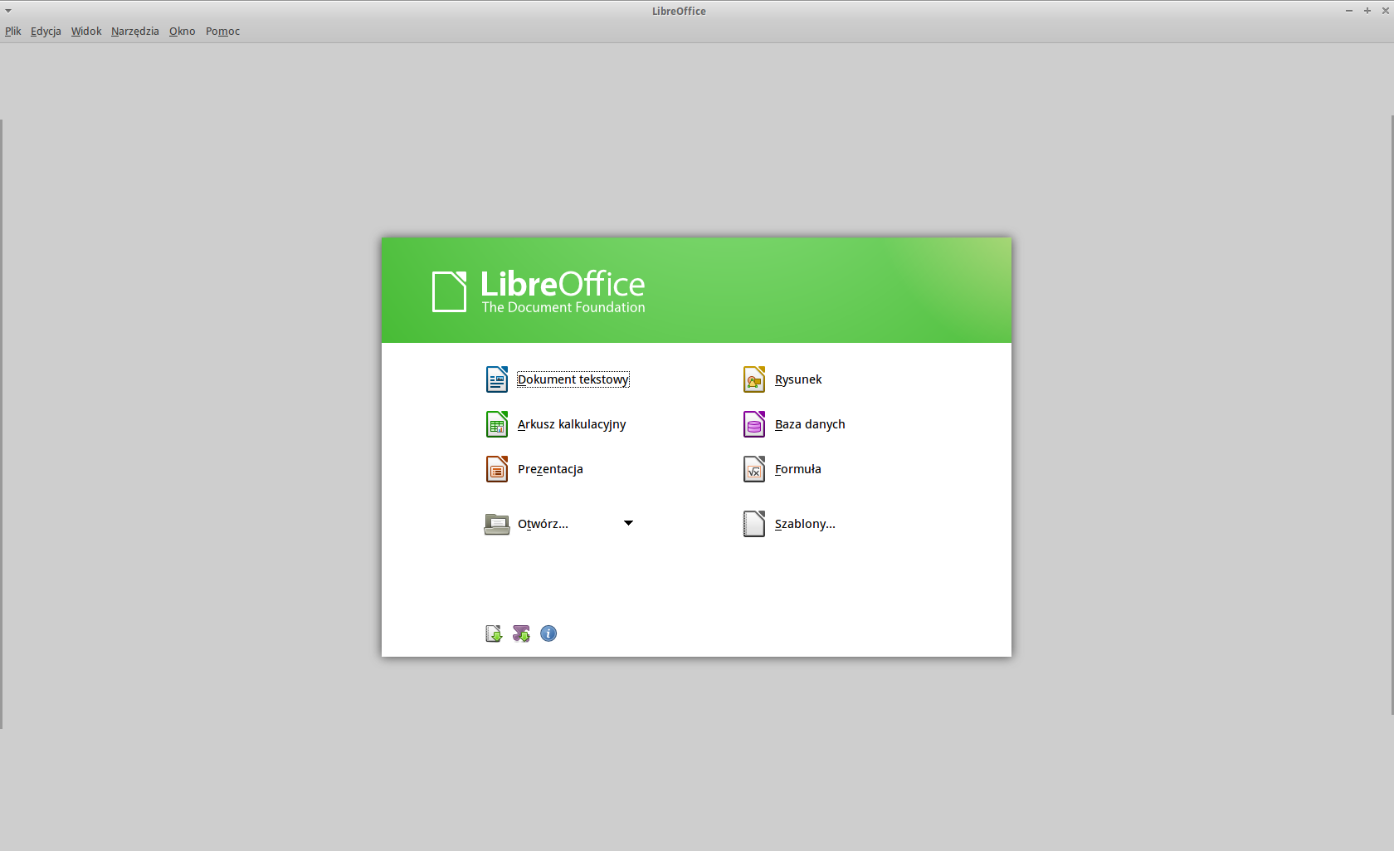
Task: Open the Narzędzia menu
Action: pos(135,32)
